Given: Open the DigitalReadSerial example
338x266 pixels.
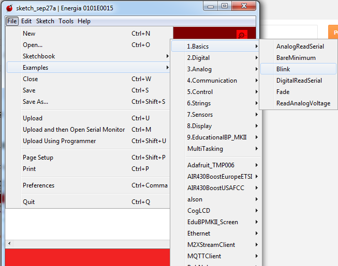Looking at the screenshot, I should [x=298, y=81].
